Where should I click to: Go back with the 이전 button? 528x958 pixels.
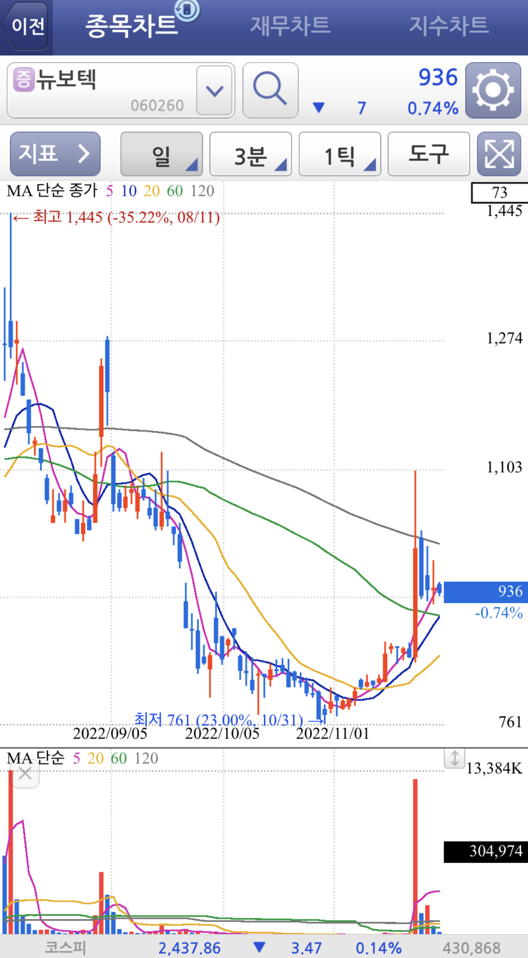click(x=26, y=26)
